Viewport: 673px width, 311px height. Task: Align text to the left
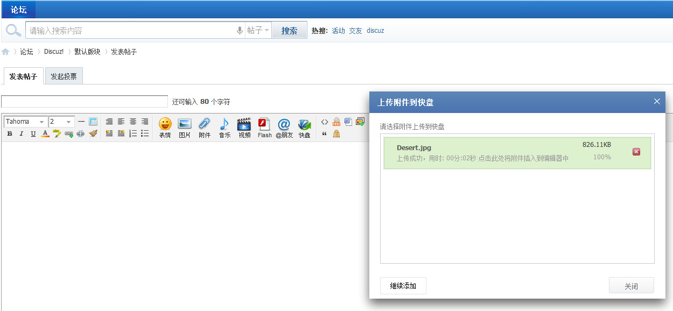(121, 122)
